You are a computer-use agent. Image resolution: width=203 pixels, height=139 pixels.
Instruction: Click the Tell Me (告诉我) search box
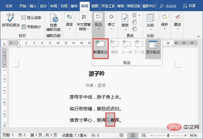(x=168, y=6)
